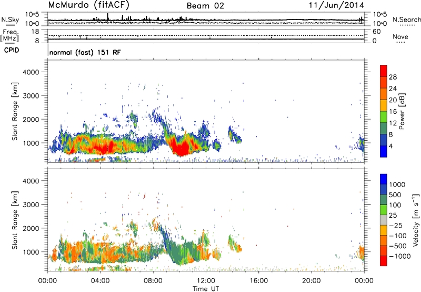This screenshot has height=292, width=421.
Task: Click the '16' label on power colorbar
Action: point(393,112)
